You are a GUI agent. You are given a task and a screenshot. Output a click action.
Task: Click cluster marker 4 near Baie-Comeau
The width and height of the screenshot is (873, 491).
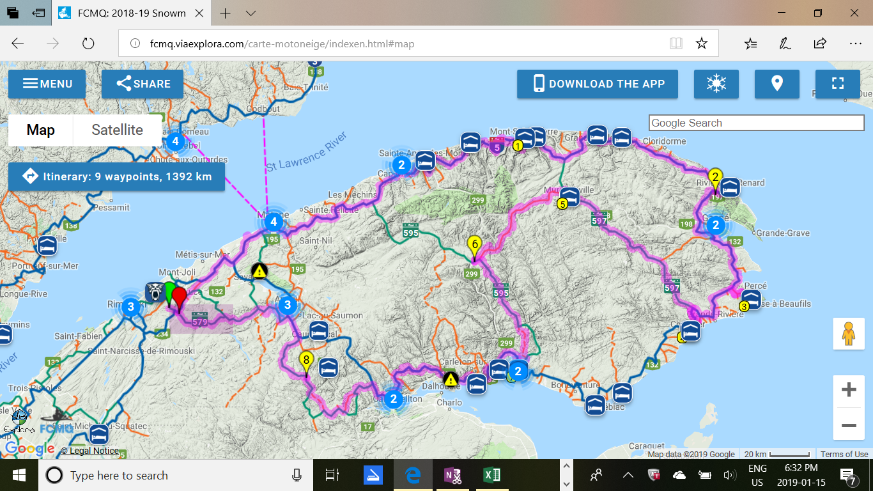175,141
